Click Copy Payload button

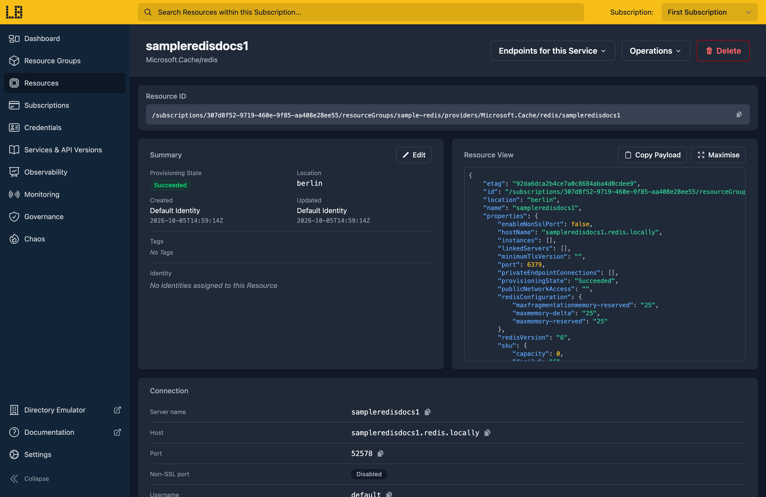point(652,155)
